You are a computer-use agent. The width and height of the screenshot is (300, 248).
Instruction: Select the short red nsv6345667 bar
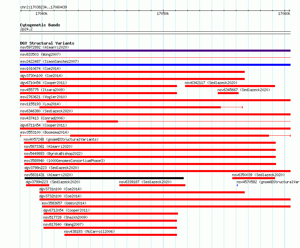(x=228, y=93)
